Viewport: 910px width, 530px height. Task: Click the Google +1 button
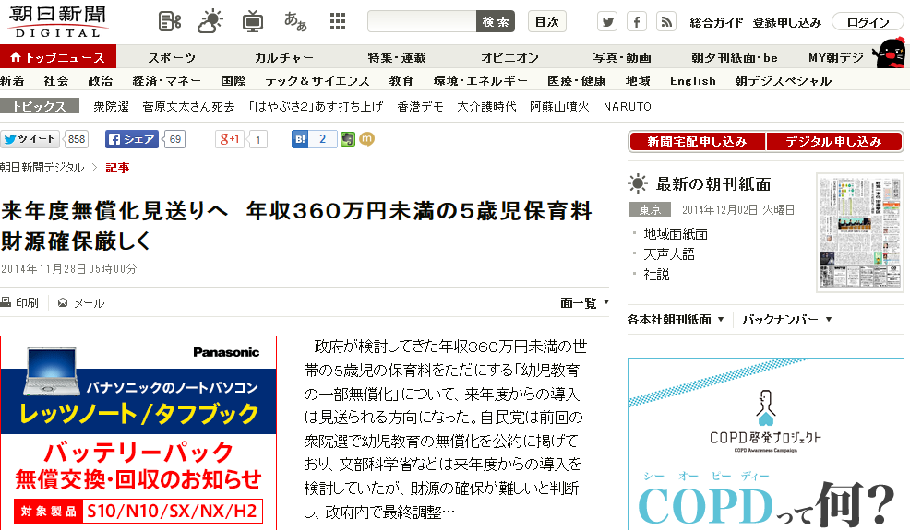click(x=231, y=139)
